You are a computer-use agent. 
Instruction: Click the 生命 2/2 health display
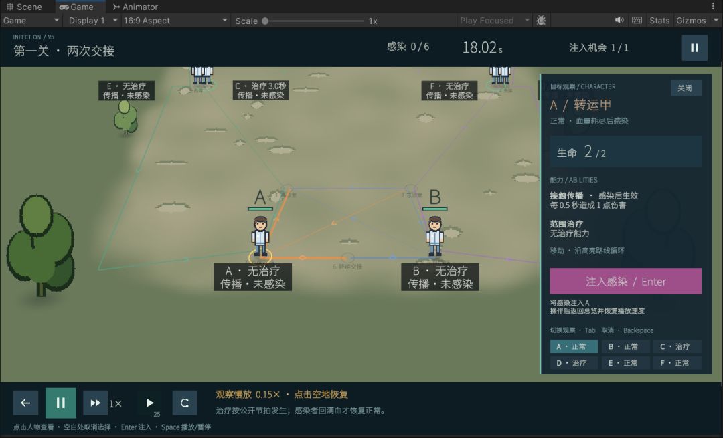pyautogui.click(x=625, y=152)
